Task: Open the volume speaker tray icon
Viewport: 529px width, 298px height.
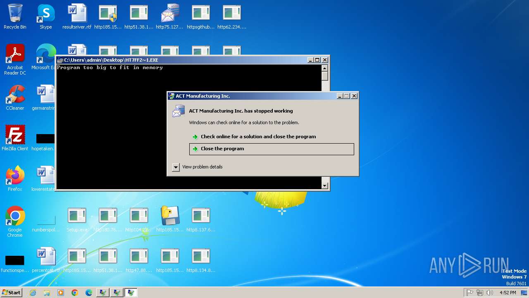Action: tap(490, 293)
